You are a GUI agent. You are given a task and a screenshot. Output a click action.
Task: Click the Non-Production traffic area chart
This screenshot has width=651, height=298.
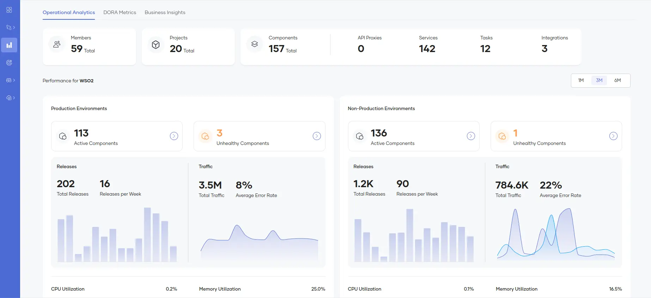click(x=556, y=234)
